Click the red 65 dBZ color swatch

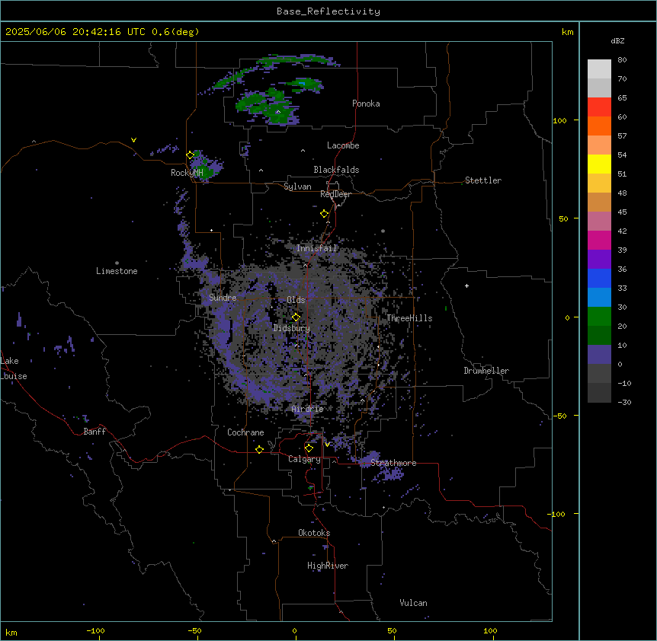click(x=599, y=107)
